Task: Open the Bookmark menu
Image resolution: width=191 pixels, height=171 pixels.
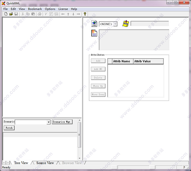Action: pyautogui.click(x=35, y=9)
